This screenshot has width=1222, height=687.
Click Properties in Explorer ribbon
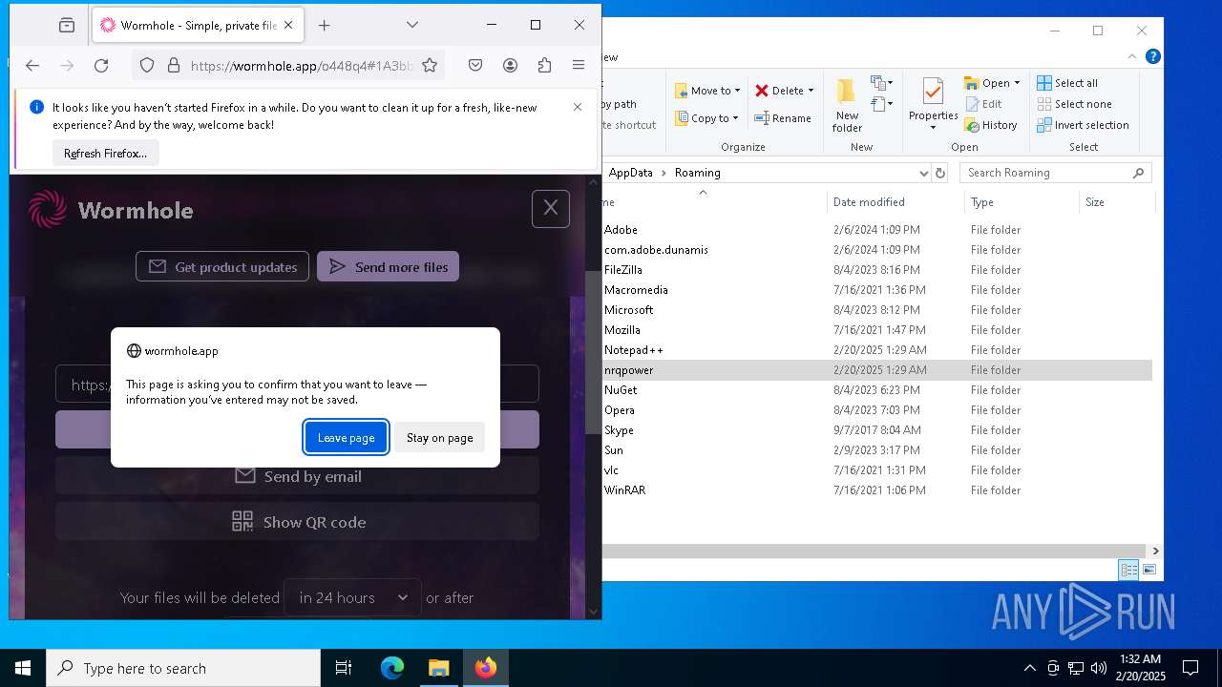click(x=933, y=105)
